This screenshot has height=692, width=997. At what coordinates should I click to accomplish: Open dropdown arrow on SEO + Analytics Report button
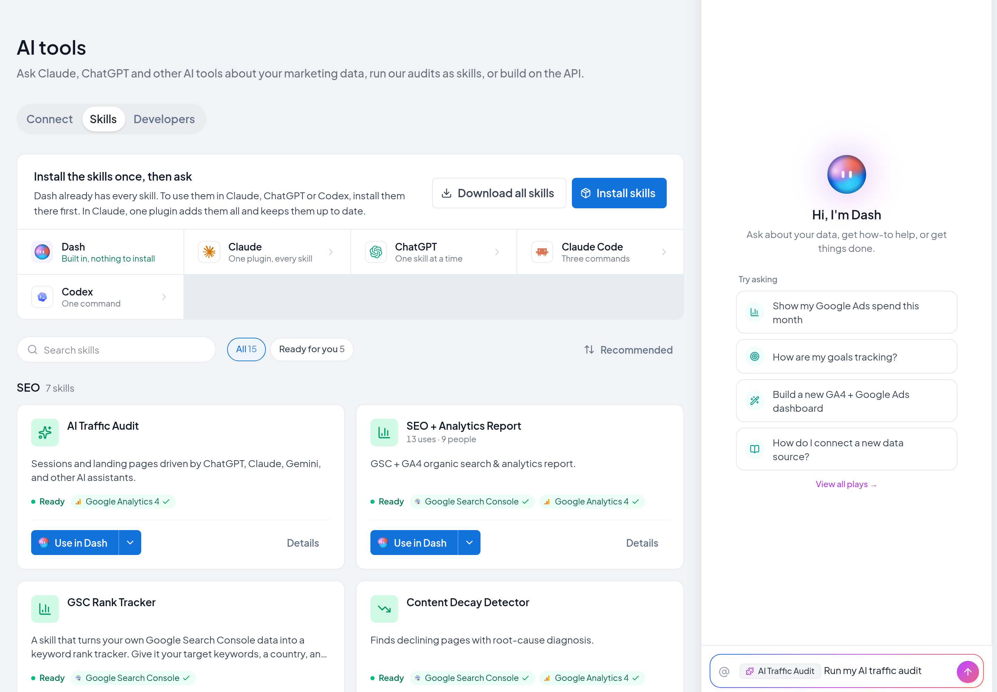click(469, 543)
